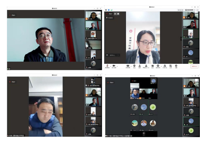
Task: Open the speaker view layout dropdown
Action: click(x=190, y=10)
